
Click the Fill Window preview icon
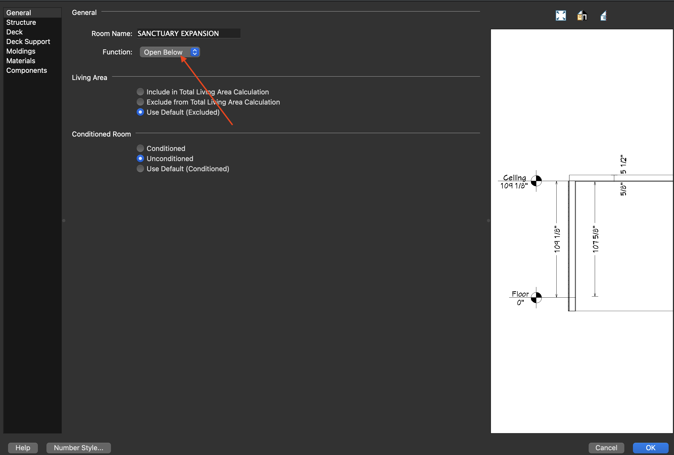(560, 16)
